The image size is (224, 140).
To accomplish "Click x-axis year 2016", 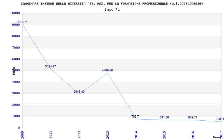I will [x=193, y=134].
